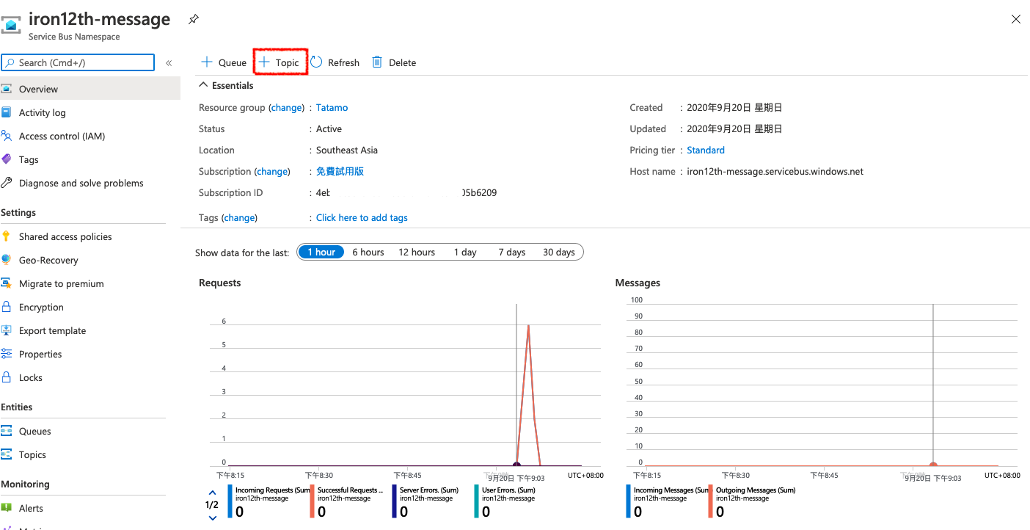The width and height of the screenshot is (1030, 530).
Task: Go to previous legend page arrow
Action: coord(213,493)
